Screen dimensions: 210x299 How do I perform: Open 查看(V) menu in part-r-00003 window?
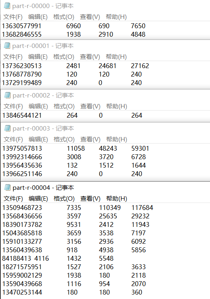90,139
